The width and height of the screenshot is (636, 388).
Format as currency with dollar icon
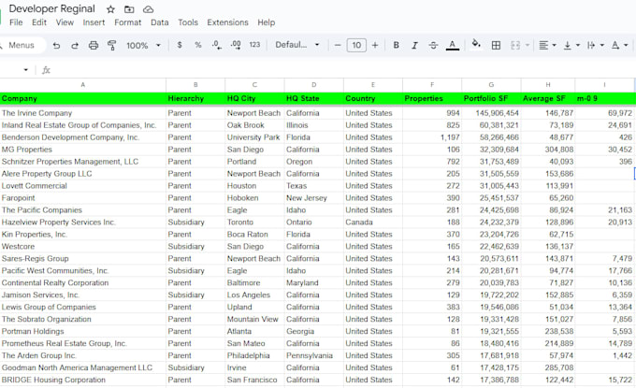(180, 45)
